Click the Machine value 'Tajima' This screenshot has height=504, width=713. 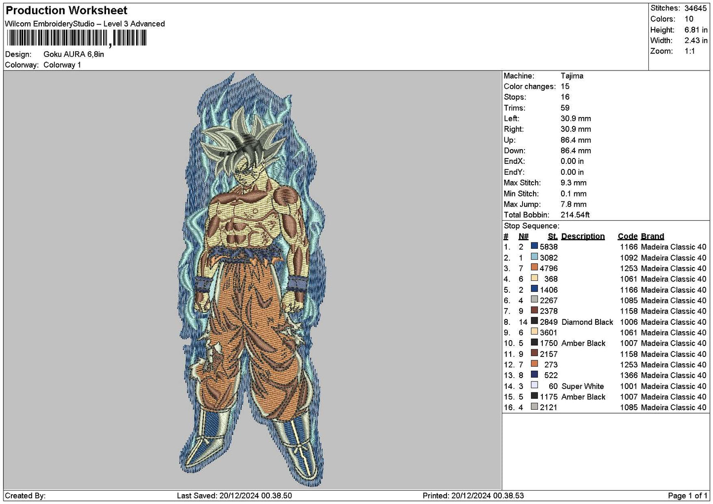pos(572,76)
